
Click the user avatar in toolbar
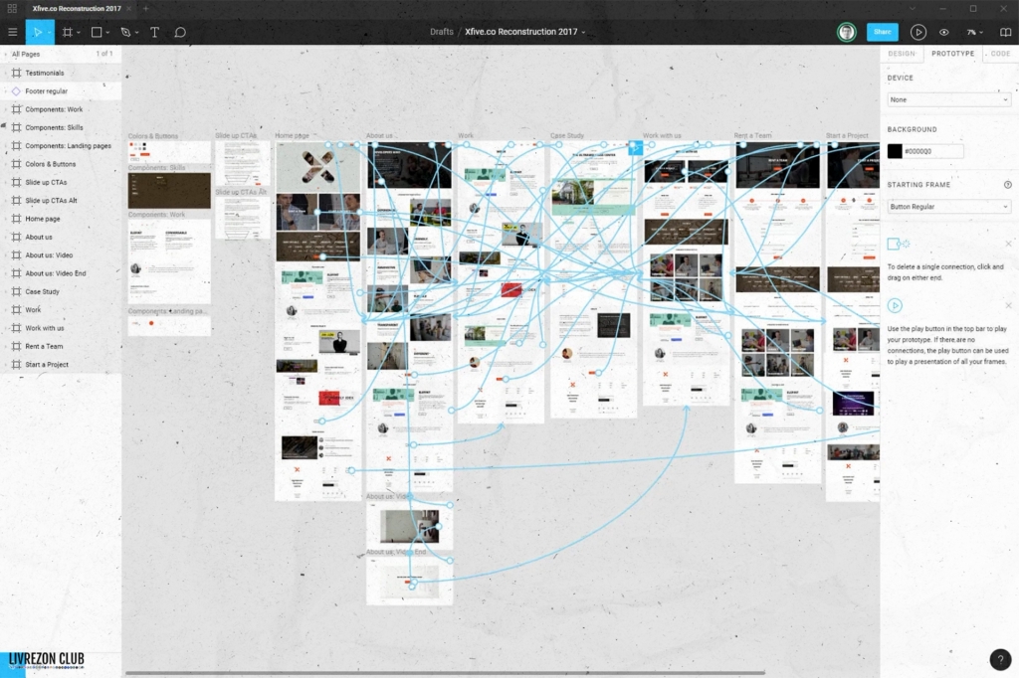pyautogui.click(x=846, y=32)
